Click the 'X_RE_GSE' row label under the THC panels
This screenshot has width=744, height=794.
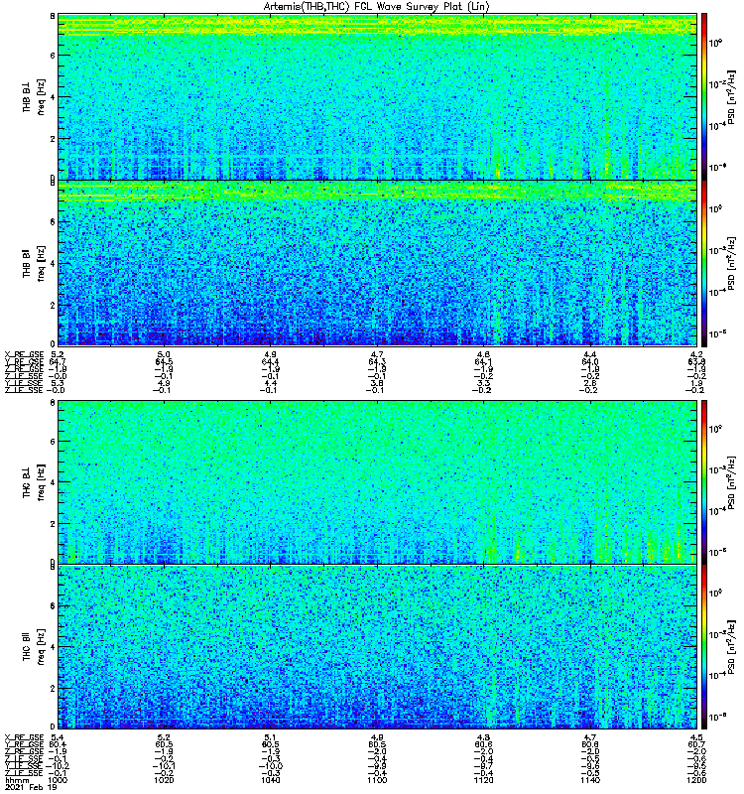(x=24, y=737)
